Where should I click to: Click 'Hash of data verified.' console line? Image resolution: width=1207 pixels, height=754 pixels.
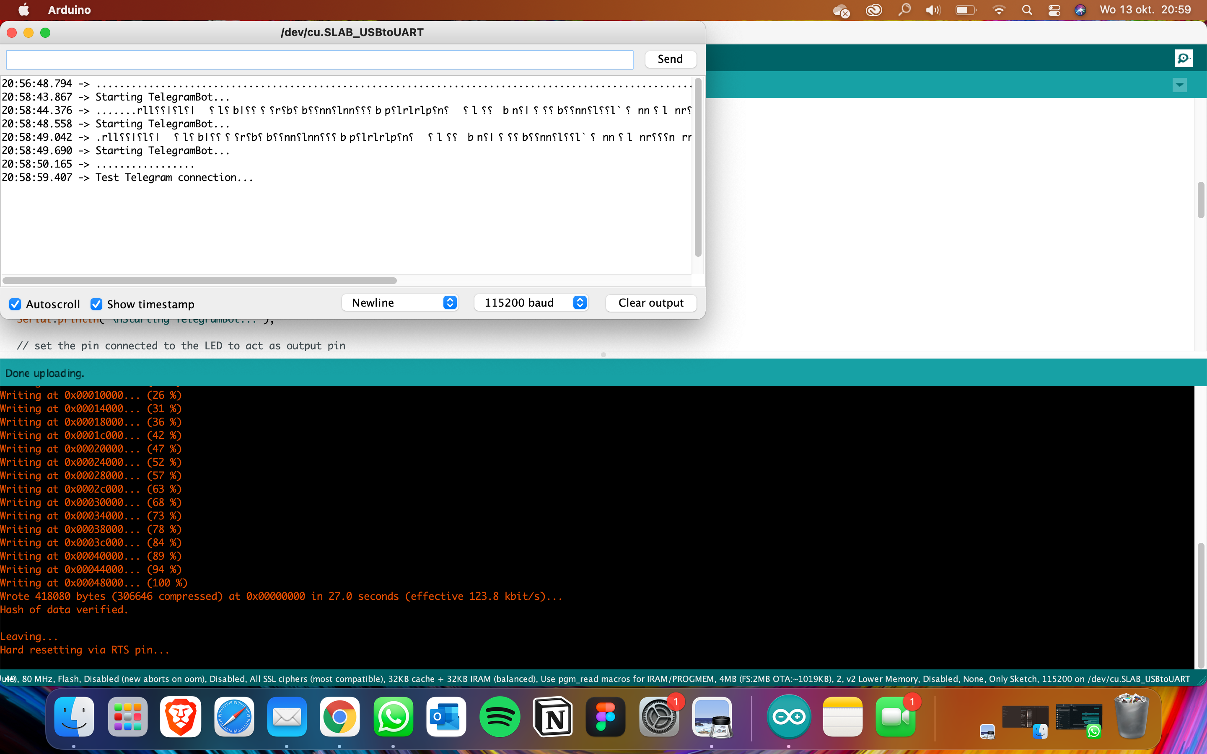[x=64, y=609]
